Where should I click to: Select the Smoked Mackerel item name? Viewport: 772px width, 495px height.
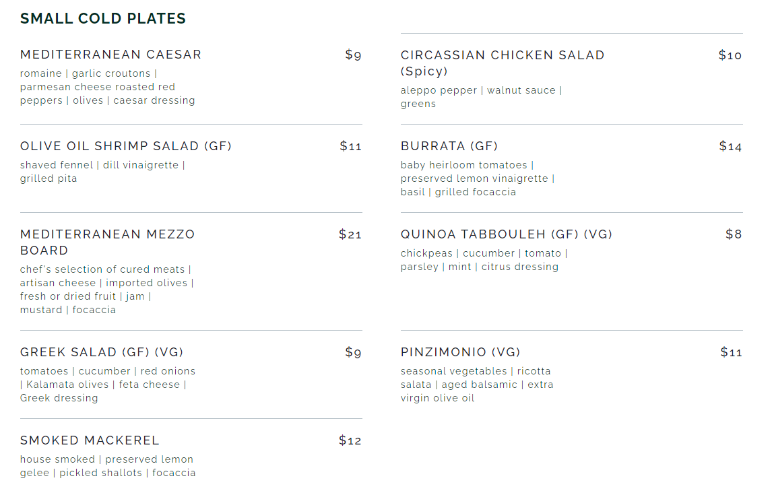click(x=90, y=440)
